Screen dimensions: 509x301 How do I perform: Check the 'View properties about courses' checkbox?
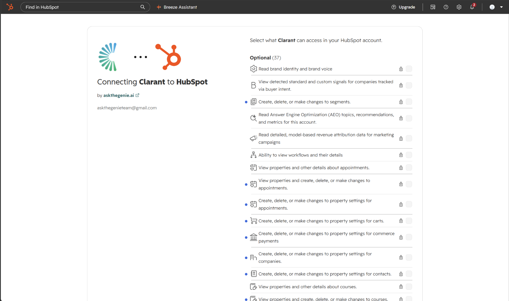[x=409, y=286]
